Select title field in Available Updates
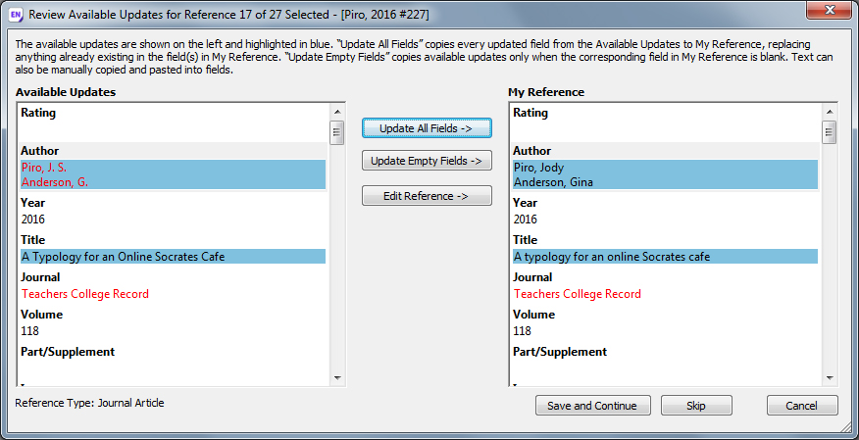This screenshot has height=440, width=859. click(174, 257)
